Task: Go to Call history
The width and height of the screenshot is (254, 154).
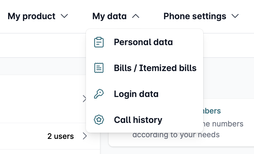Action: pos(138,120)
